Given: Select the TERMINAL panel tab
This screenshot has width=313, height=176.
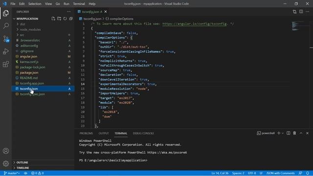Looking at the screenshot, I should coord(121,133).
